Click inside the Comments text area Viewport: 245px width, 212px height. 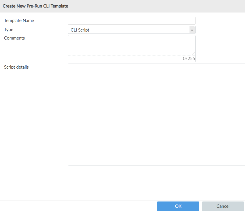131,45
